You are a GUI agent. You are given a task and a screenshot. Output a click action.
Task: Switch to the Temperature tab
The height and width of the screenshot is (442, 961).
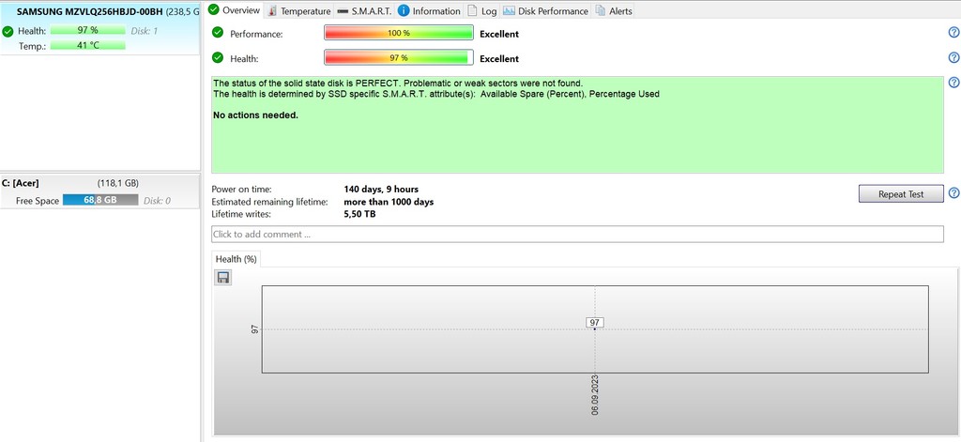point(298,11)
